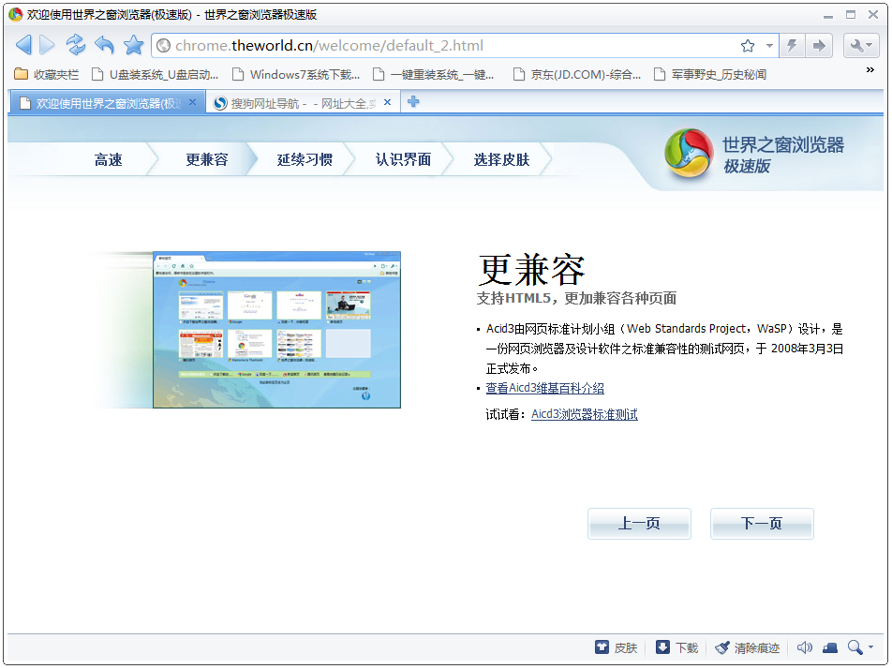
Task: Open 下载 downloads in the status bar
Action: click(676, 647)
